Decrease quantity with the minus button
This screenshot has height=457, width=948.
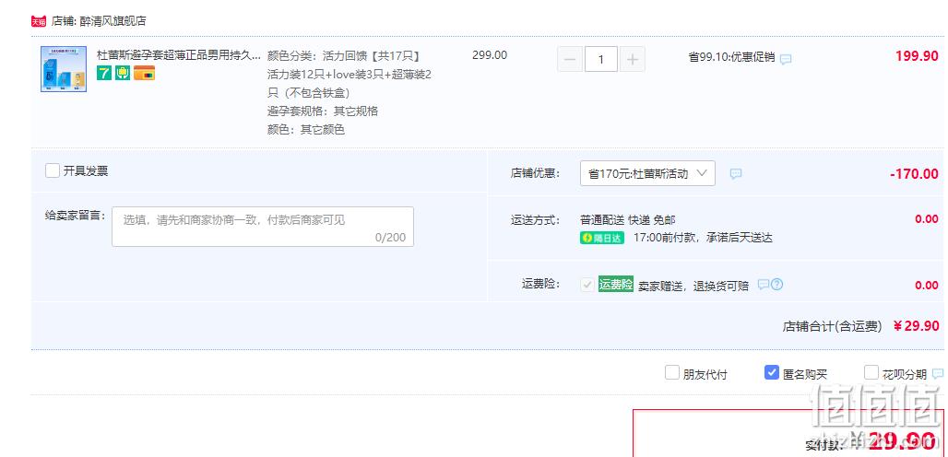(x=570, y=59)
